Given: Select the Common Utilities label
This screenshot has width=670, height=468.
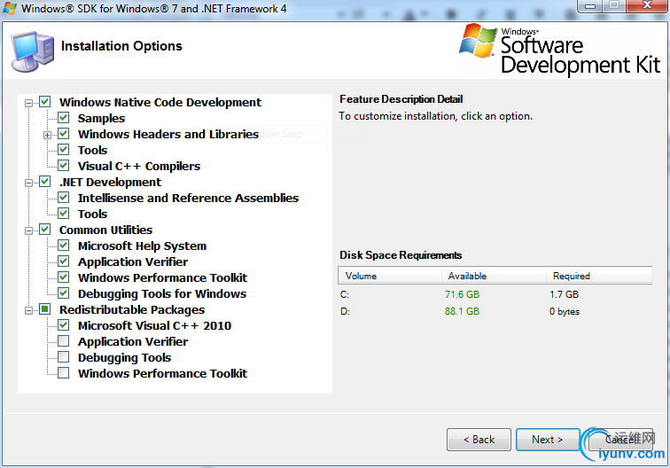Looking at the screenshot, I should pos(105,230).
